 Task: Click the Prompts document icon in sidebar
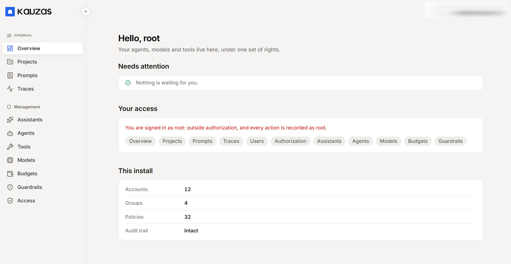[10, 75]
